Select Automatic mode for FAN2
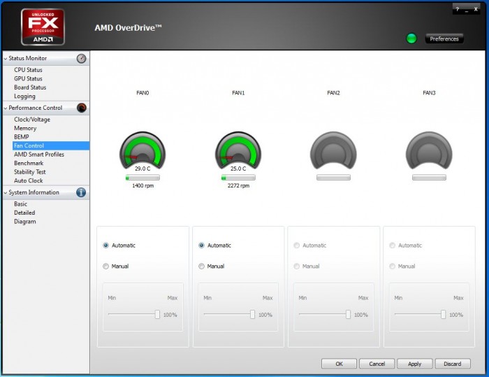 pos(297,246)
